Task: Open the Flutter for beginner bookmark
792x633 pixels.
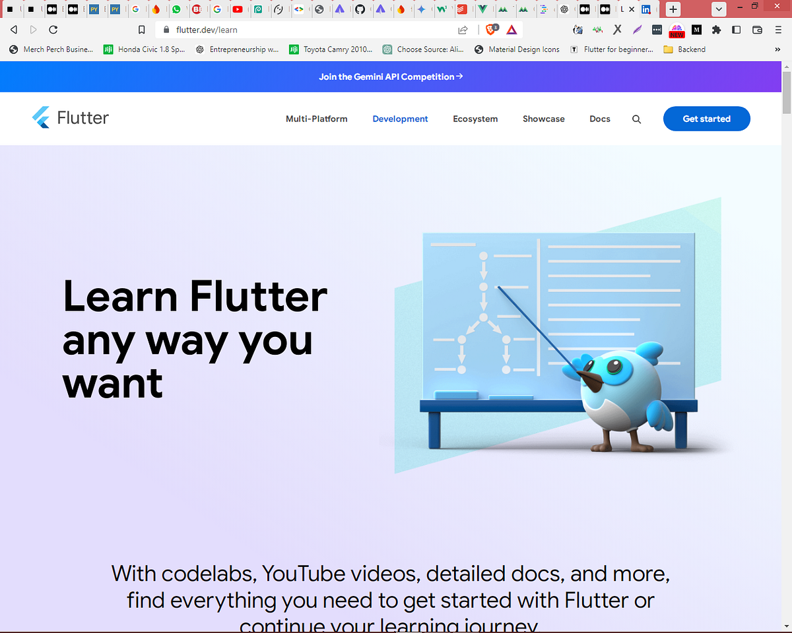Action: pyautogui.click(x=612, y=49)
